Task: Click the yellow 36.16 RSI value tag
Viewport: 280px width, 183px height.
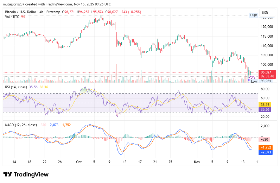Action: 265,104
